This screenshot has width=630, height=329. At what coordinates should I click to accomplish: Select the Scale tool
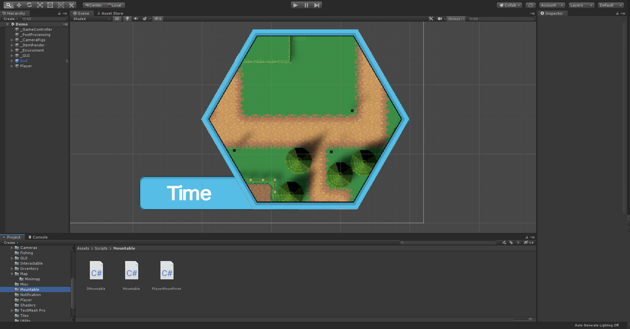[x=40, y=5]
